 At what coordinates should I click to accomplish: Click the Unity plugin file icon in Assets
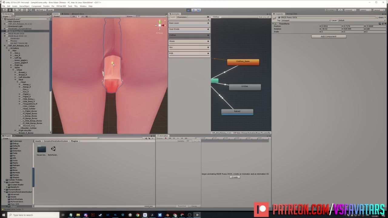click(x=53, y=149)
